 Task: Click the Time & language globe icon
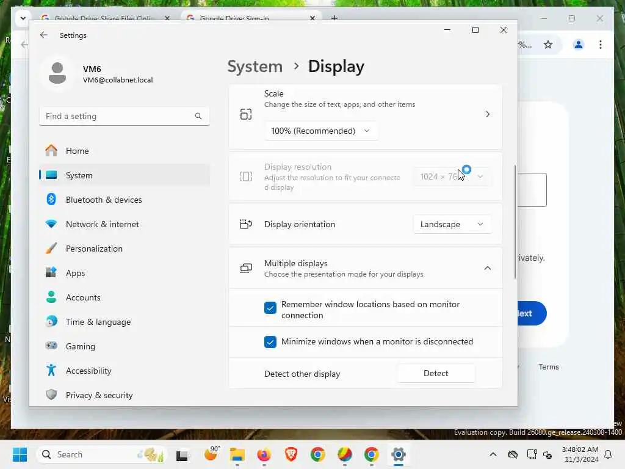51,321
